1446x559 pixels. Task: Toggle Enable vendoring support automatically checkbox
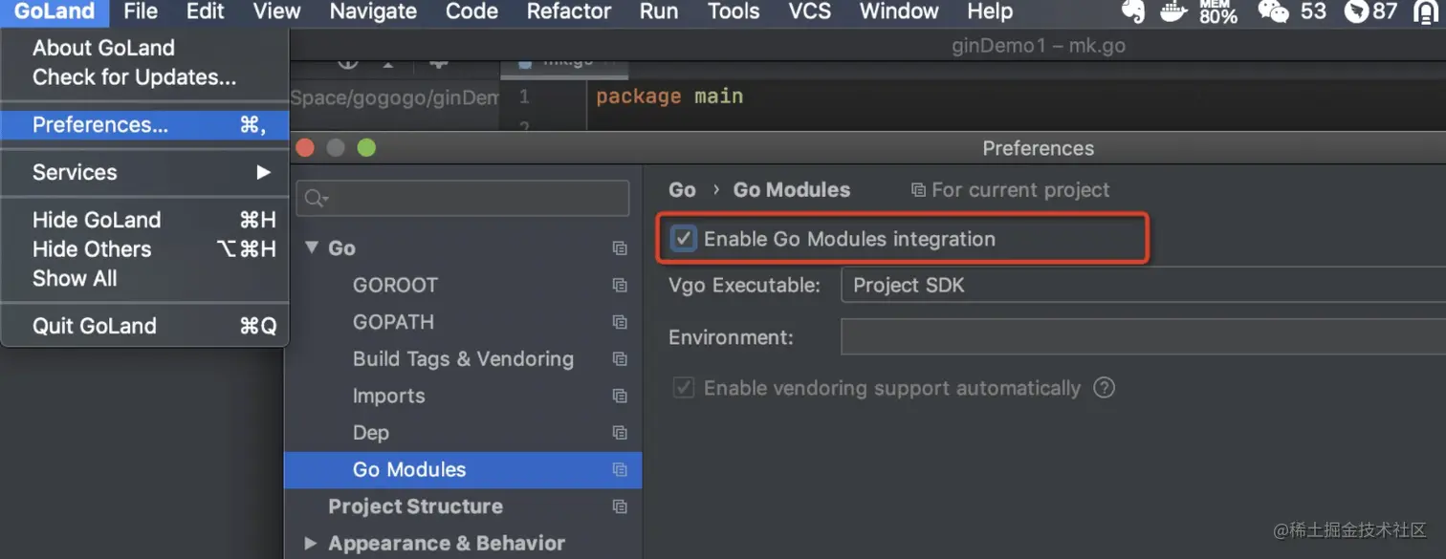[683, 388]
